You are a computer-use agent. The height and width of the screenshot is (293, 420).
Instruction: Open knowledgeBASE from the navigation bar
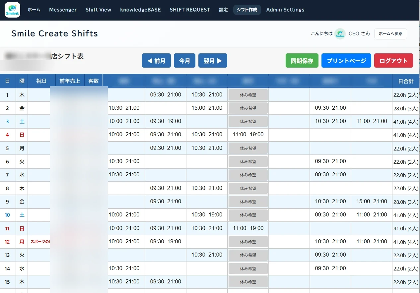(140, 10)
